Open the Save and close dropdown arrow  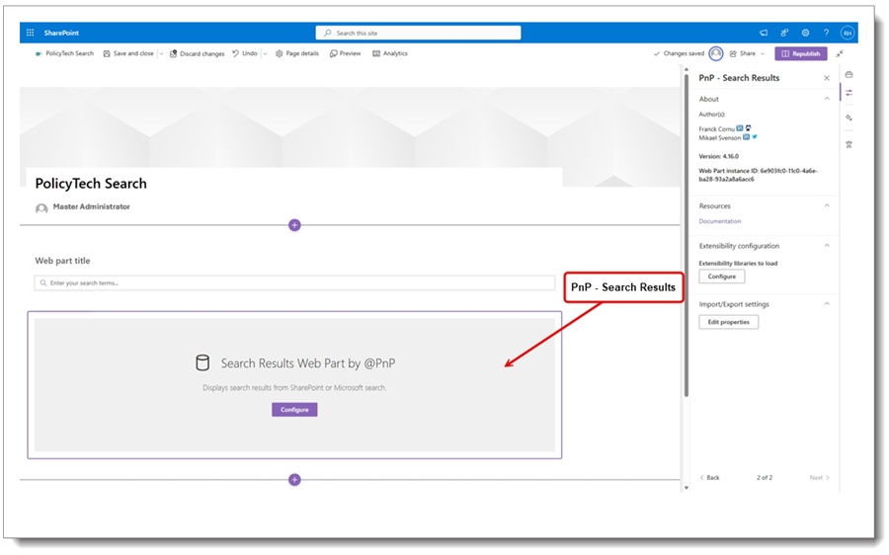[x=161, y=54]
